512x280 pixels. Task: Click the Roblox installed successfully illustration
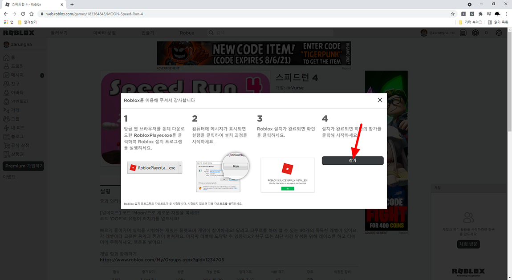coord(288,175)
